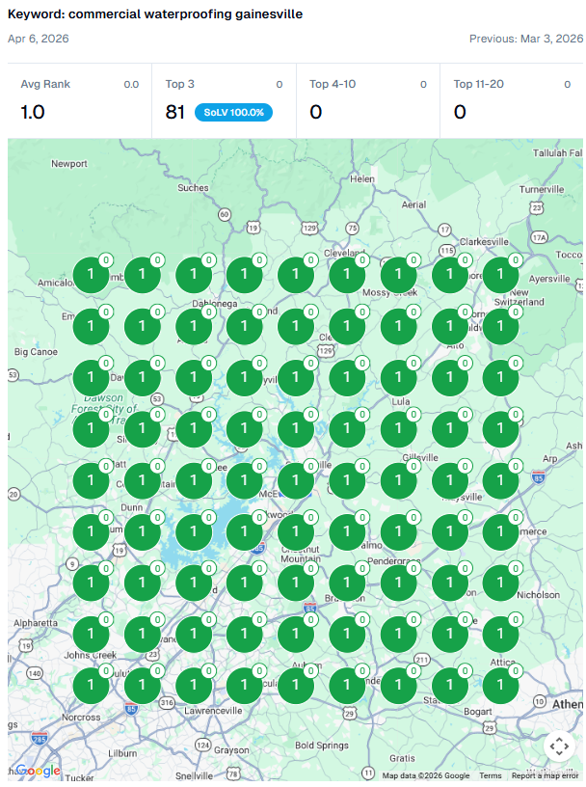Click the Lilburn town label
The width and height of the screenshot is (586, 787).
[x=122, y=753]
